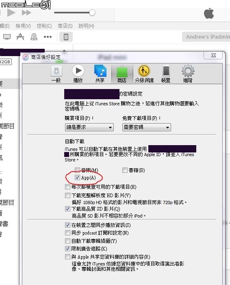Uncheck the App(A) checkbox
This screenshot has width=230, height=285.
click(x=77, y=178)
